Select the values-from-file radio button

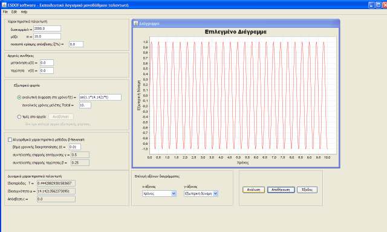click(19, 117)
